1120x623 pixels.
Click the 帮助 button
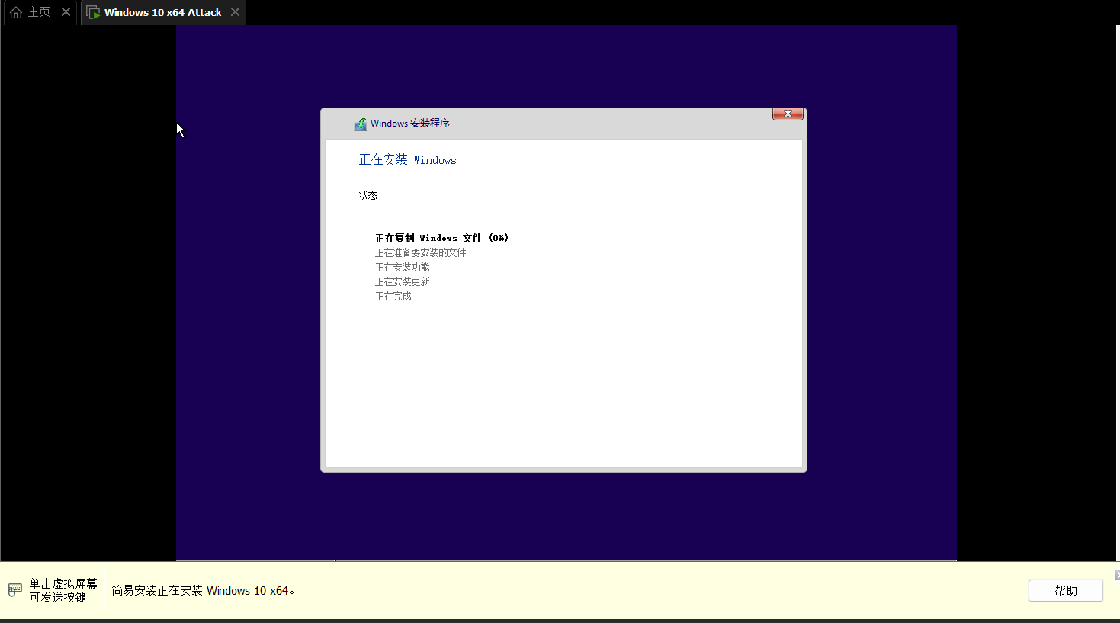coord(1065,590)
